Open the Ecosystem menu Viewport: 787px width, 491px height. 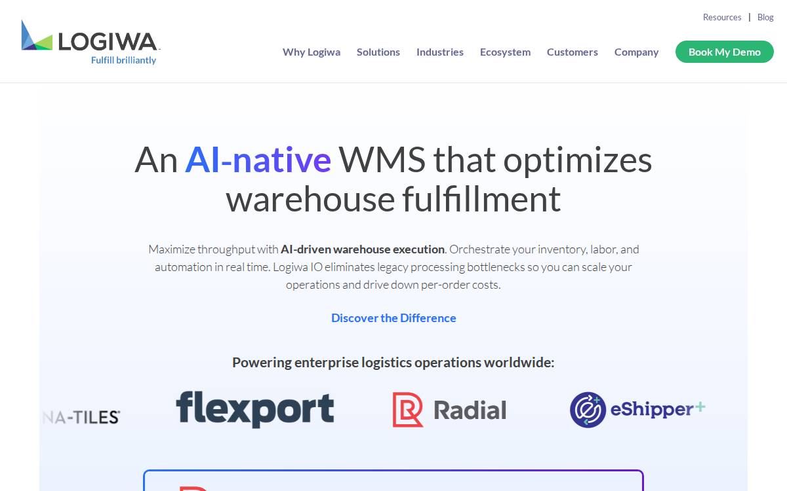tap(505, 52)
